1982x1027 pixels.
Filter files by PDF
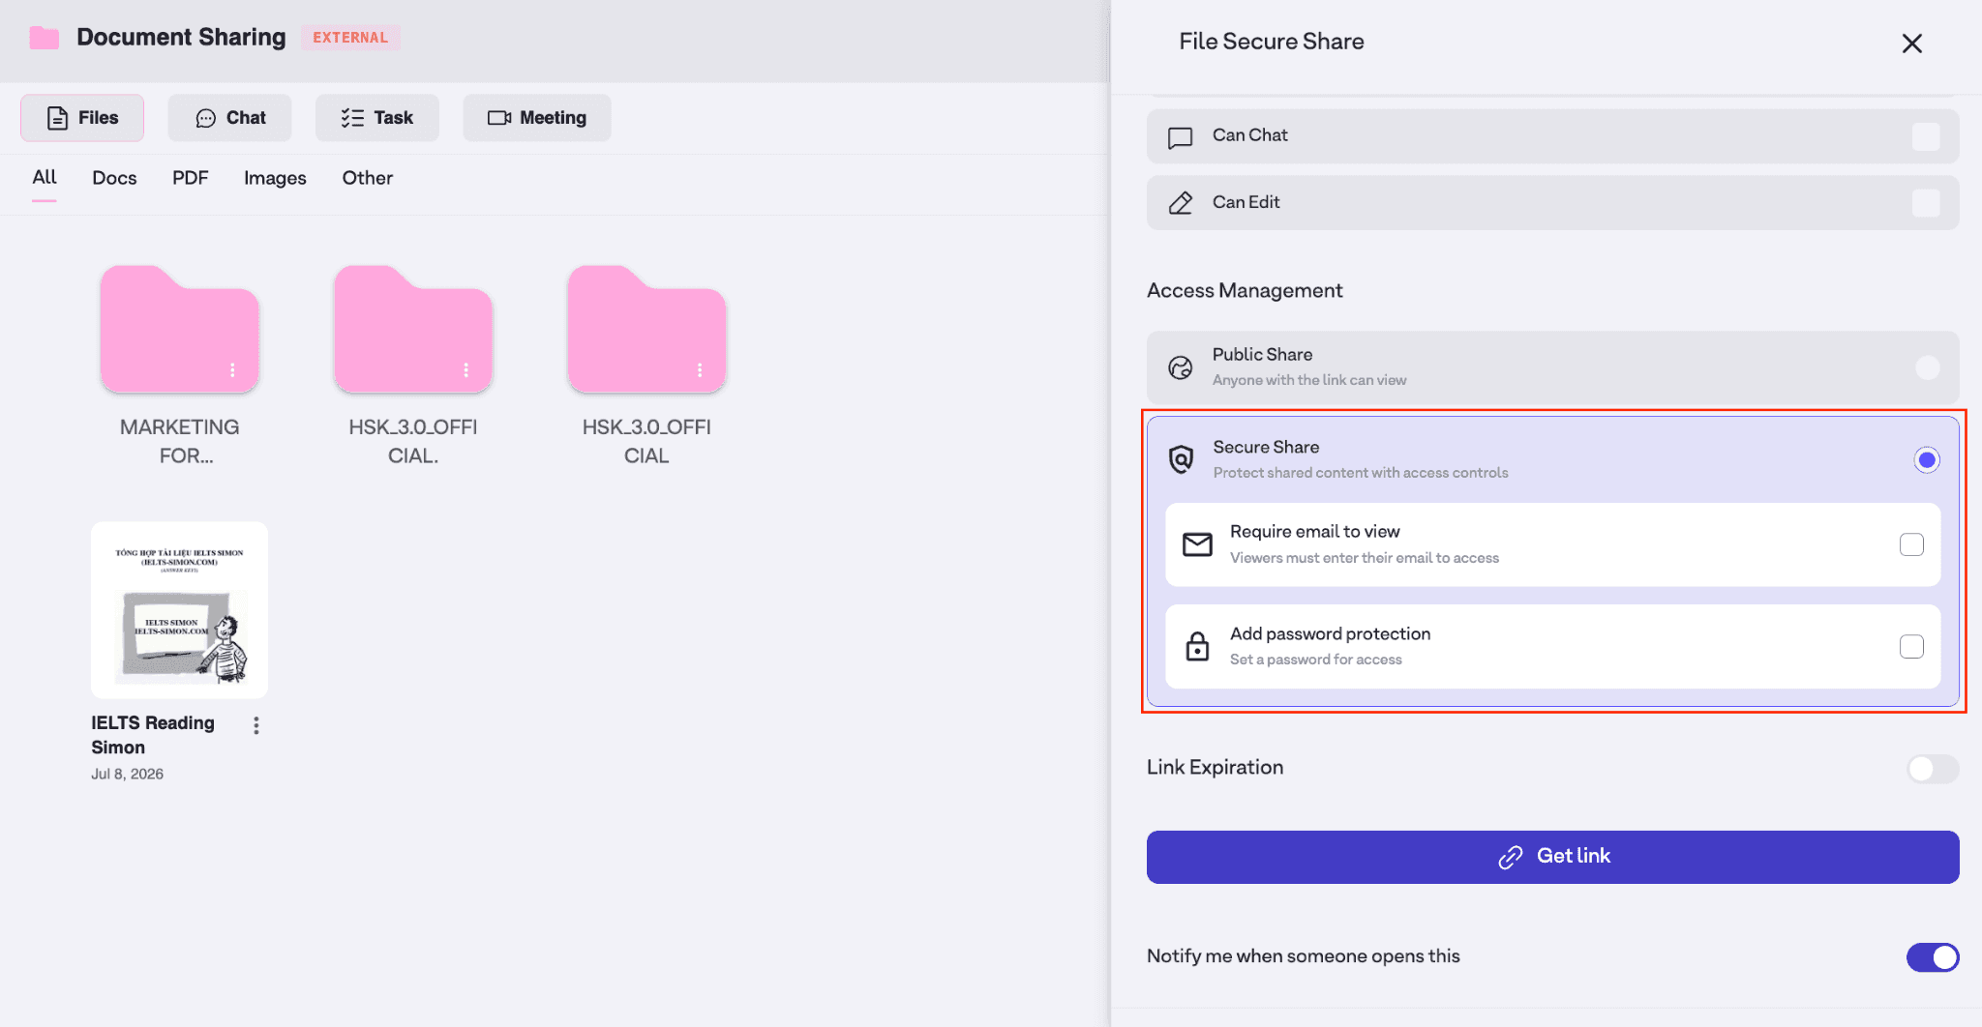[x=190, y=178]
